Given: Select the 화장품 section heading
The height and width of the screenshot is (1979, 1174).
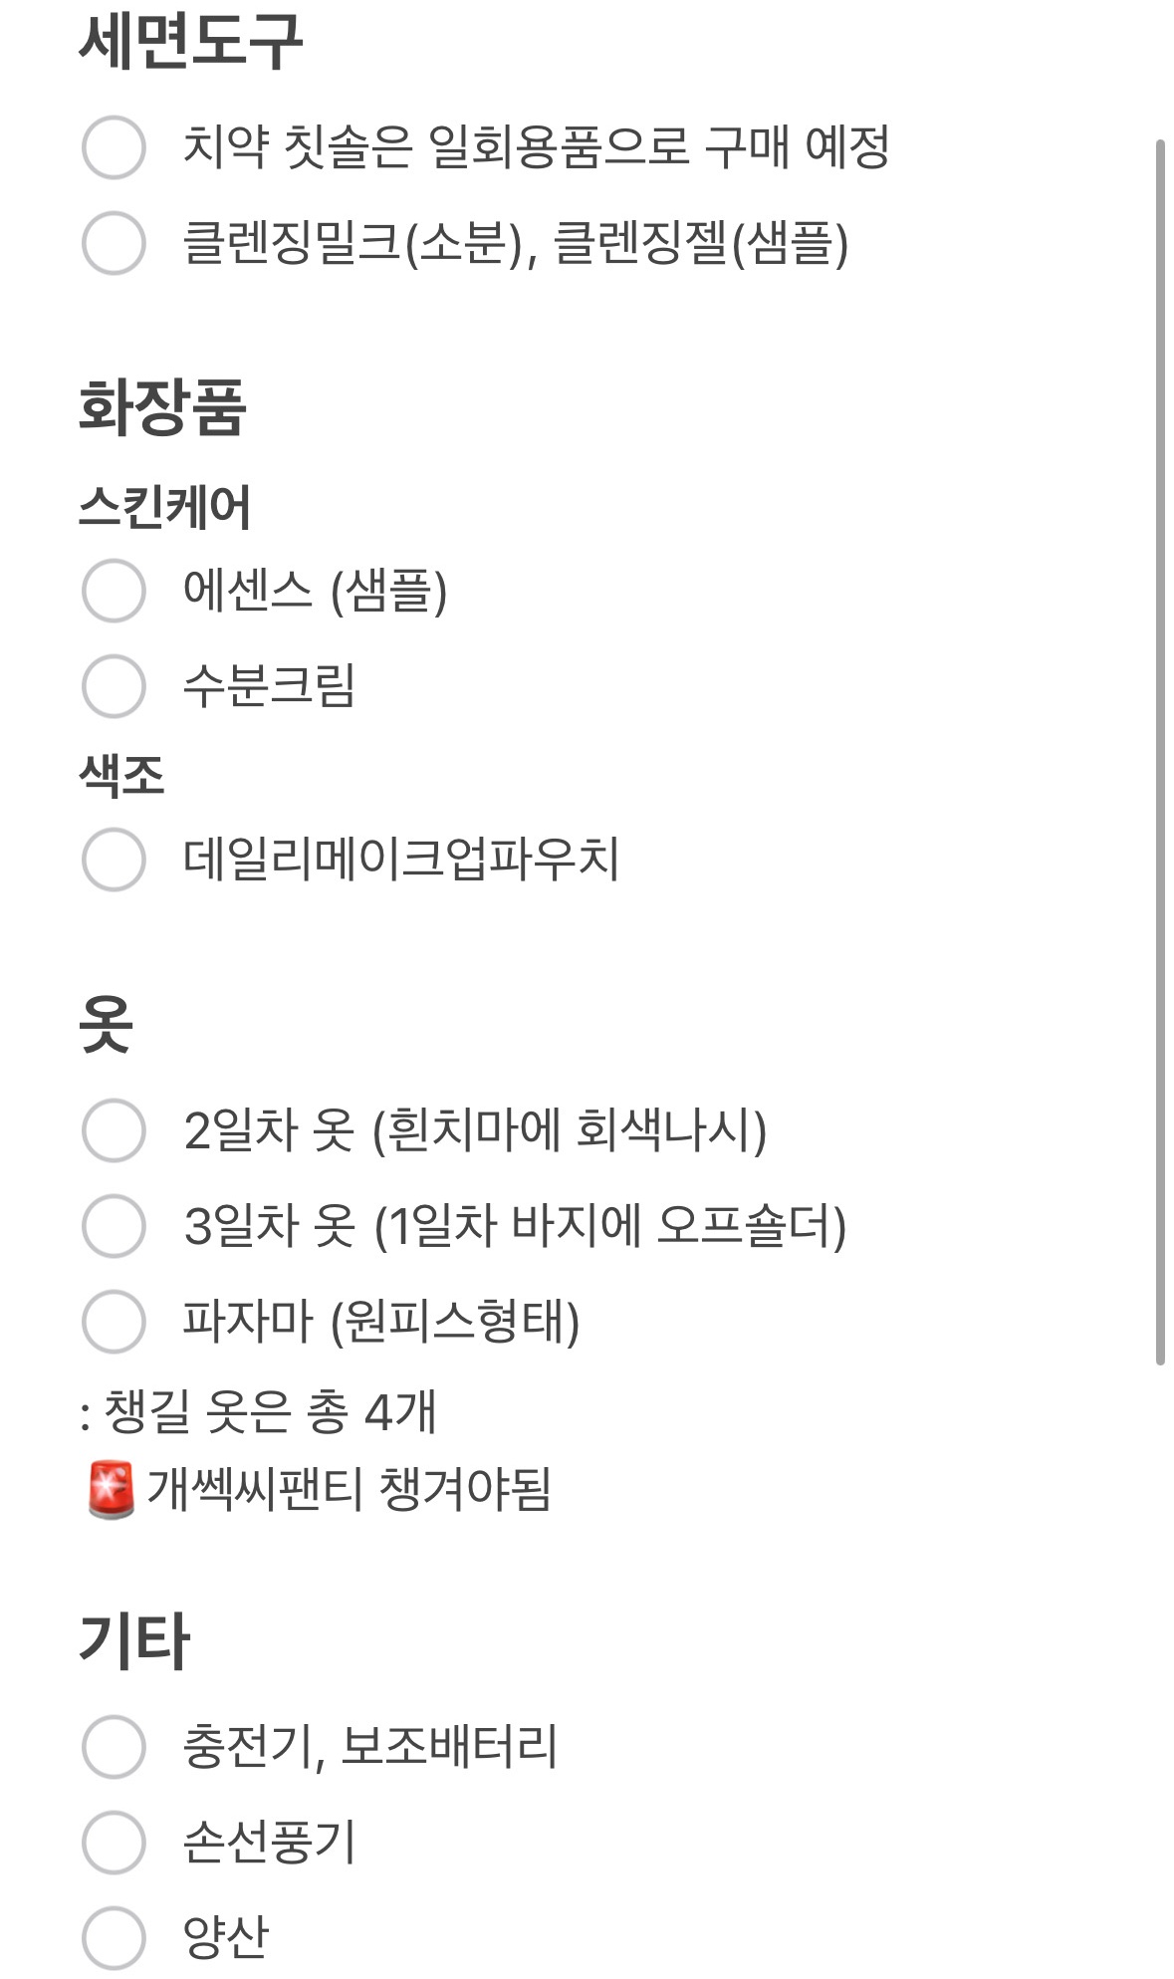Looking at the screenshot, I should [162, 407].
